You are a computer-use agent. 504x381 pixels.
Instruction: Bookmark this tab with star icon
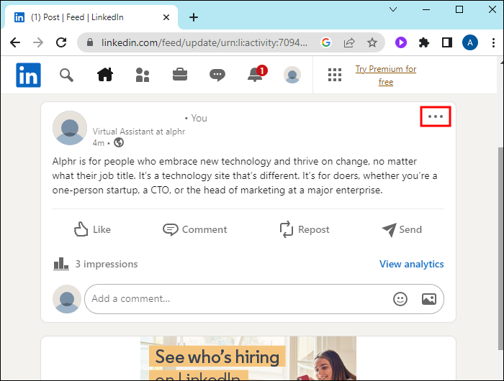pyautogui.click(x=372, y=42)
